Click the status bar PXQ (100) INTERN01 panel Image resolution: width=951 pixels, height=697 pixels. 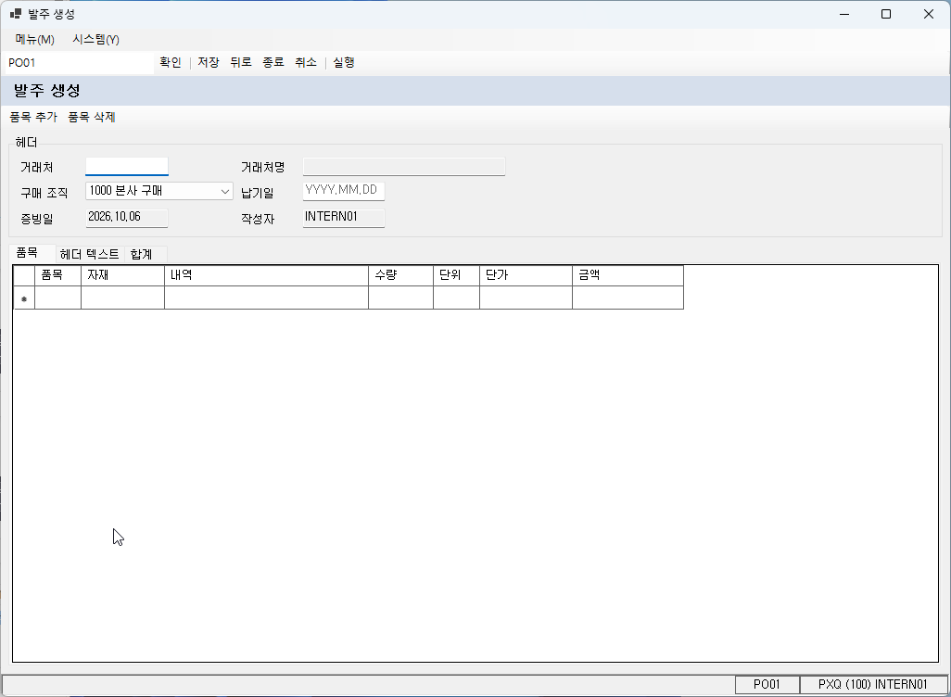pyautogui.click(x=873, y=685)
